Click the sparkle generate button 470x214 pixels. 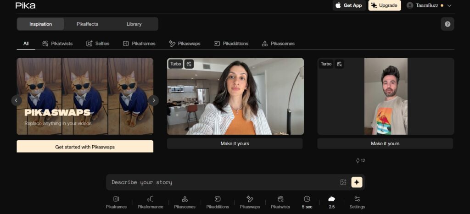pyautogui.click(x=357, y=182)
